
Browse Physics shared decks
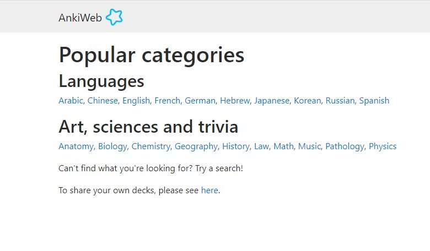tap(383, 146)
